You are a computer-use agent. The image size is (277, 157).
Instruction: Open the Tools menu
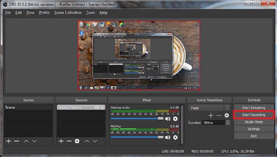click(90, 13)
